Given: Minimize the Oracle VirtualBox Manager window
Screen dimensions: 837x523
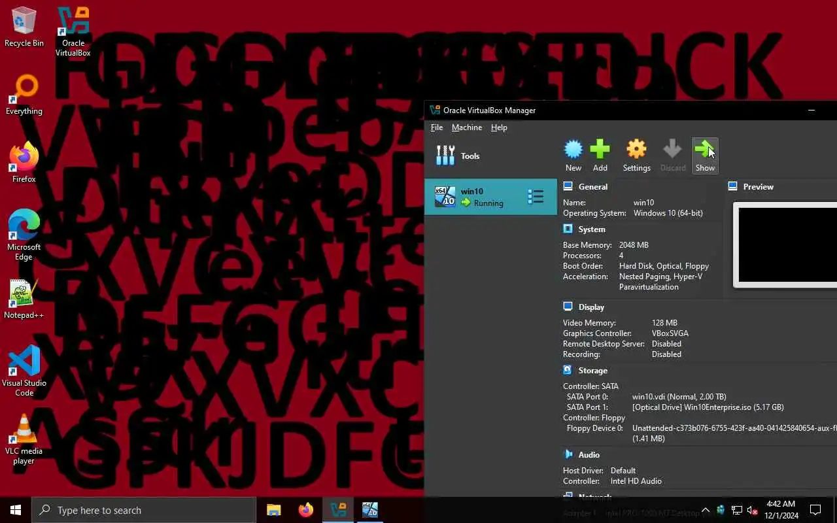Looking at the screenshot, I should pos(811,110).
